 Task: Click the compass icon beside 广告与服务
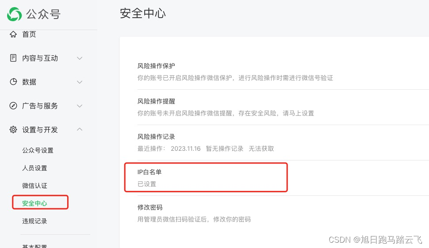(x=13, y=106)
